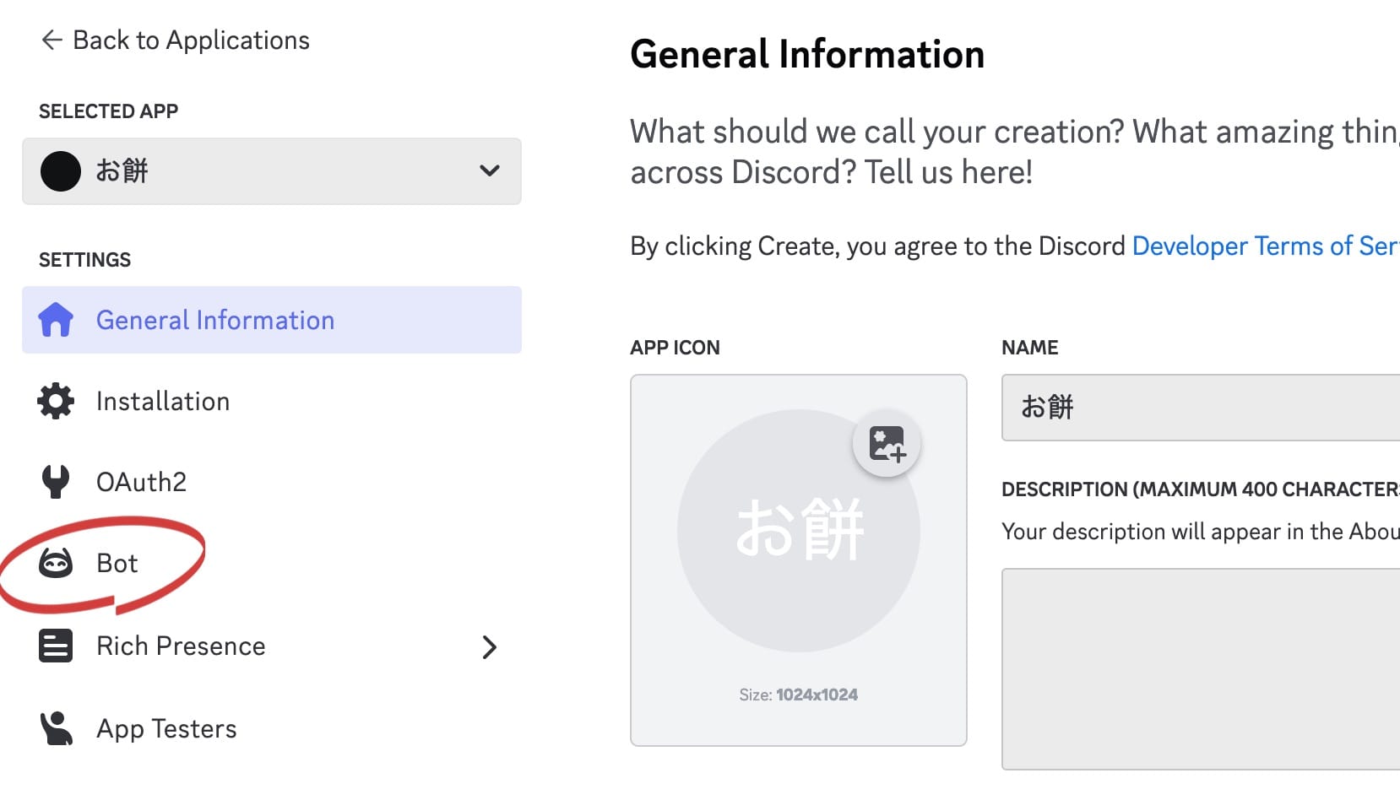1400x800 pixels.
Task: Click the gear icon beside Installation
Action: pos(56,401)
